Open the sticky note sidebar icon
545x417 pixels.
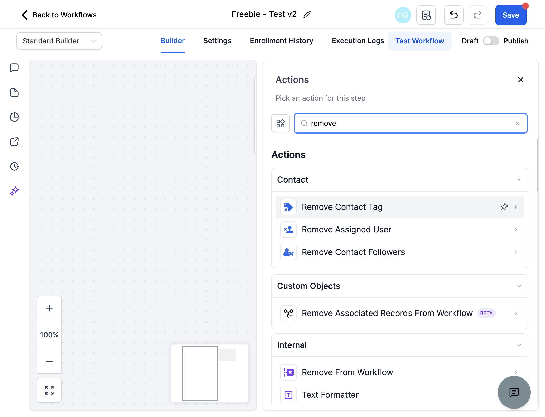click(x=14, y=92)
